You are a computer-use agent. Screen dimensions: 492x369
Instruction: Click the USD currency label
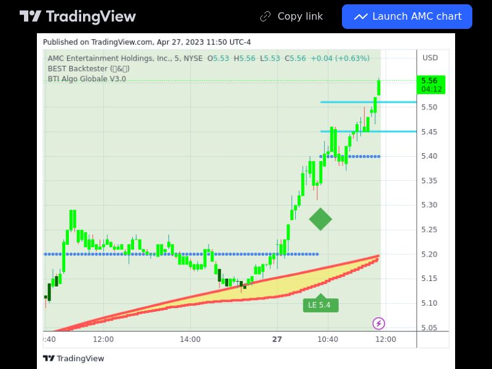(x=430, y=58)
